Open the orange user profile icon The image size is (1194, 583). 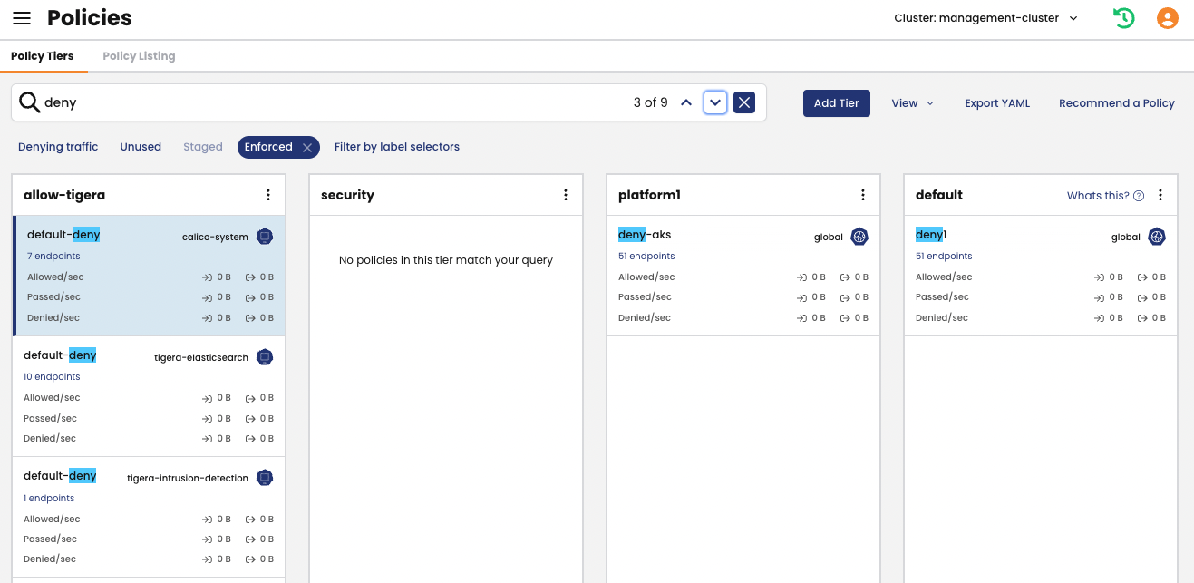(x=1168, y=18)
